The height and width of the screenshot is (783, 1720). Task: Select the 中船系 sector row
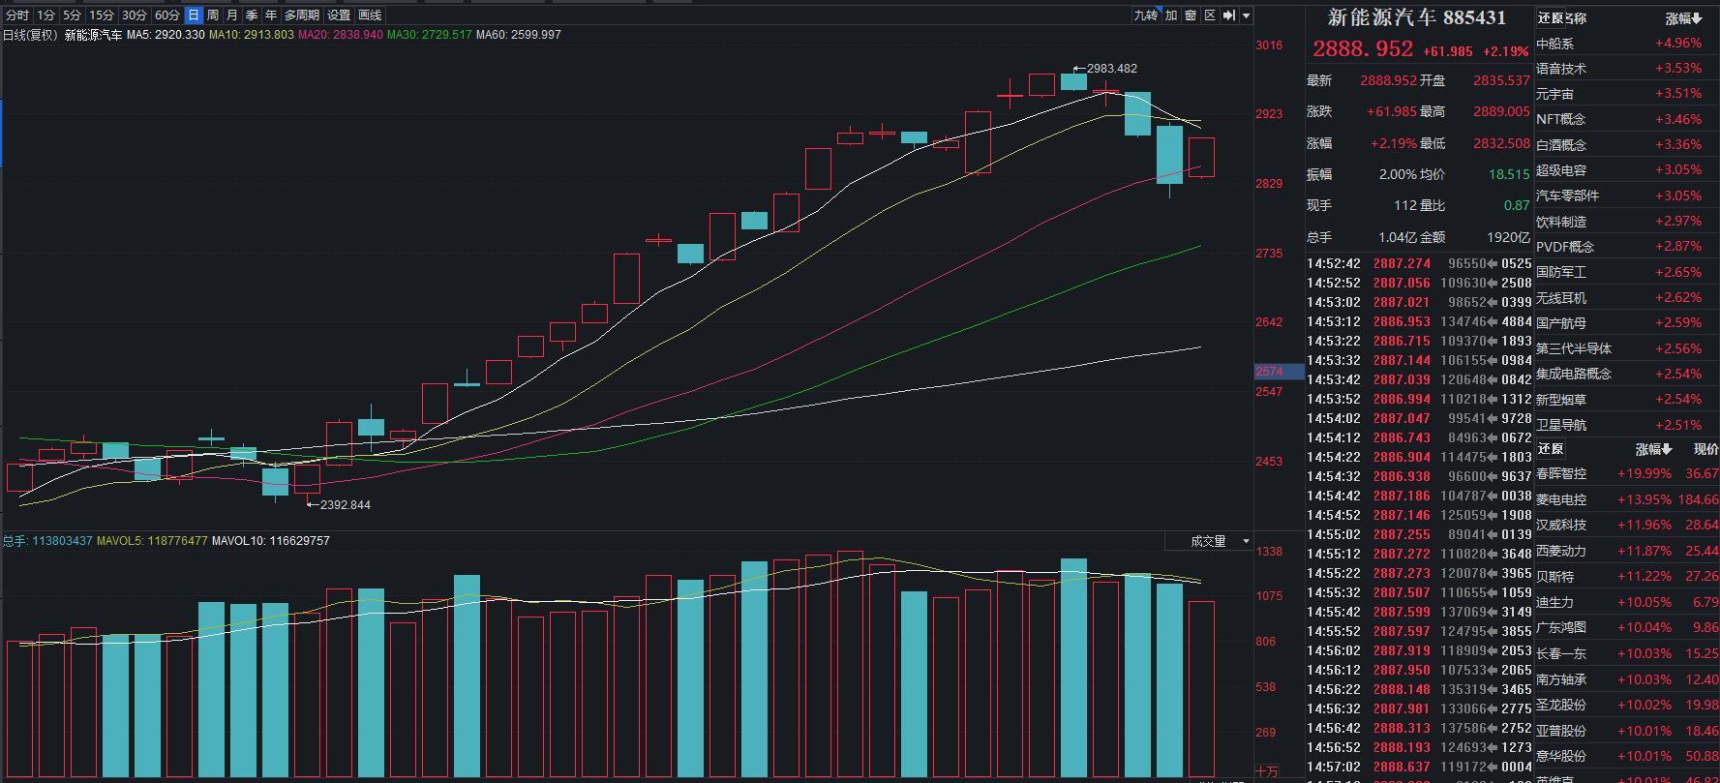click(x=1626, y=44)
